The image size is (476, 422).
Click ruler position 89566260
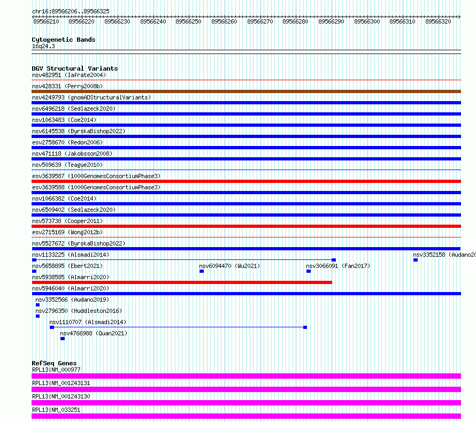click(224, 21)
